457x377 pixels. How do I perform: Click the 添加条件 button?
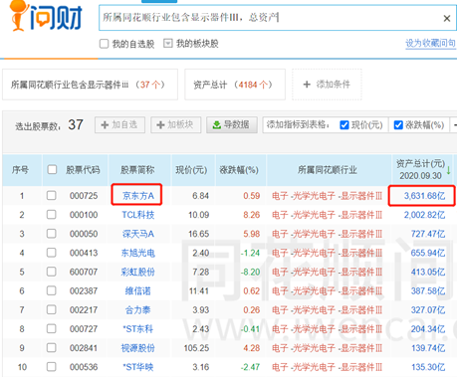click(327, 85)
